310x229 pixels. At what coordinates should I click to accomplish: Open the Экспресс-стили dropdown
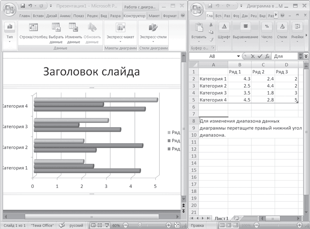point(153,41)
